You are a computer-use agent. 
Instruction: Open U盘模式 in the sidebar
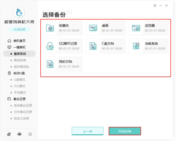(x=19, y=80)
